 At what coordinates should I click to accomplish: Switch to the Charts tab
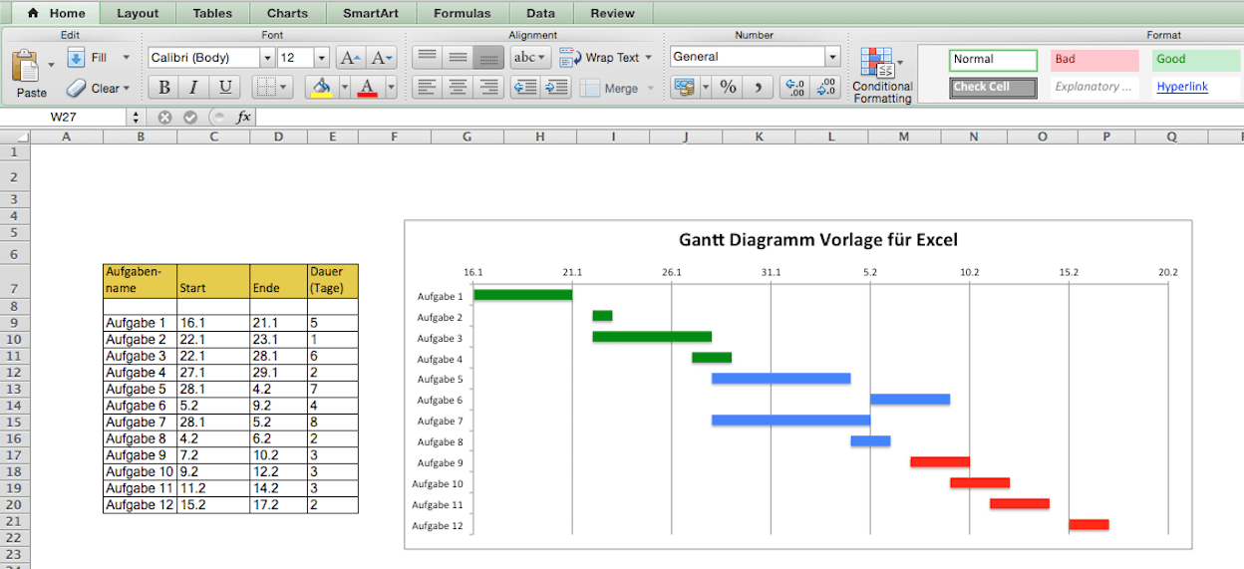pos(287,13)
